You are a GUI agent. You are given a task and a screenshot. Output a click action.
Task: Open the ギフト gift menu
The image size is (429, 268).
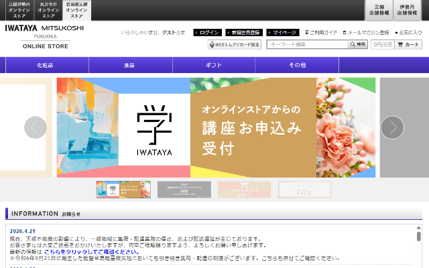click(214, 65)
